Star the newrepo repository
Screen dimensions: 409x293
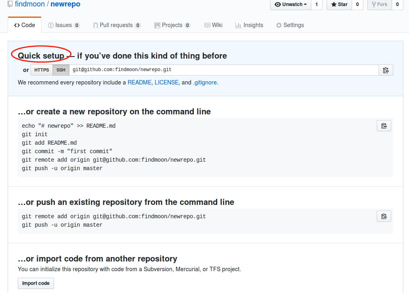[x=339, y=4]
